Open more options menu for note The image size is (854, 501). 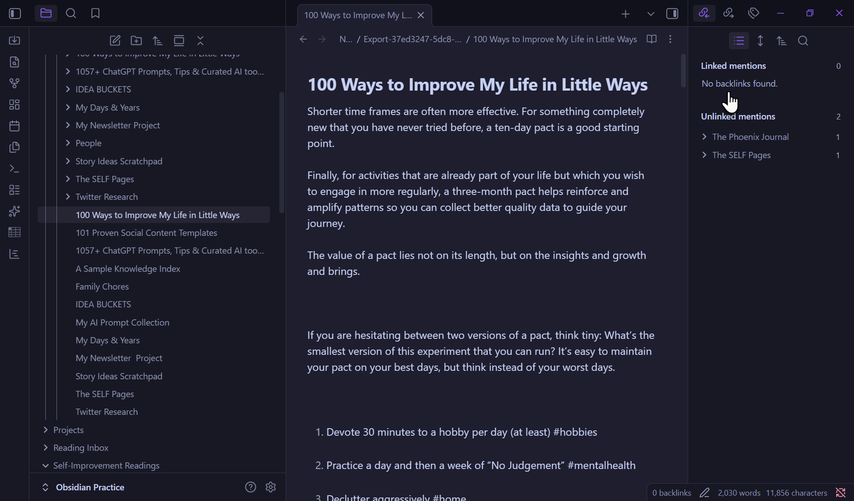(x=670, y=39)
